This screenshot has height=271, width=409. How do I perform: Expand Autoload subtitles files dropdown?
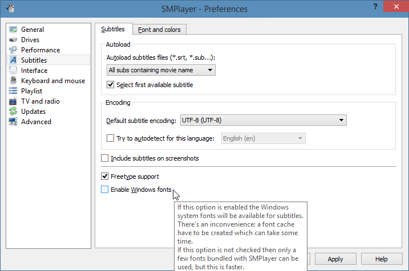pos(161,70)
